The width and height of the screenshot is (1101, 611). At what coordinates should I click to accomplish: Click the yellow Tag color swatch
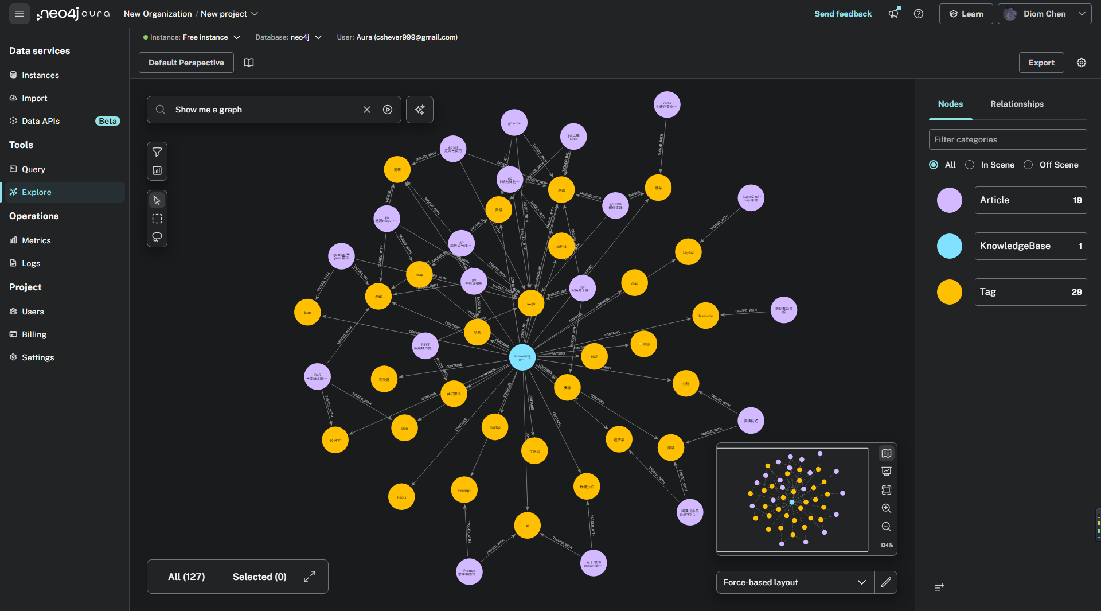(950, 292)
